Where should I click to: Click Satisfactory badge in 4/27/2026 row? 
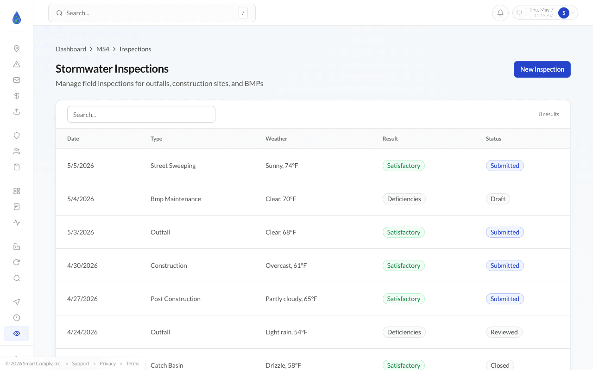(x=404, y=299)
